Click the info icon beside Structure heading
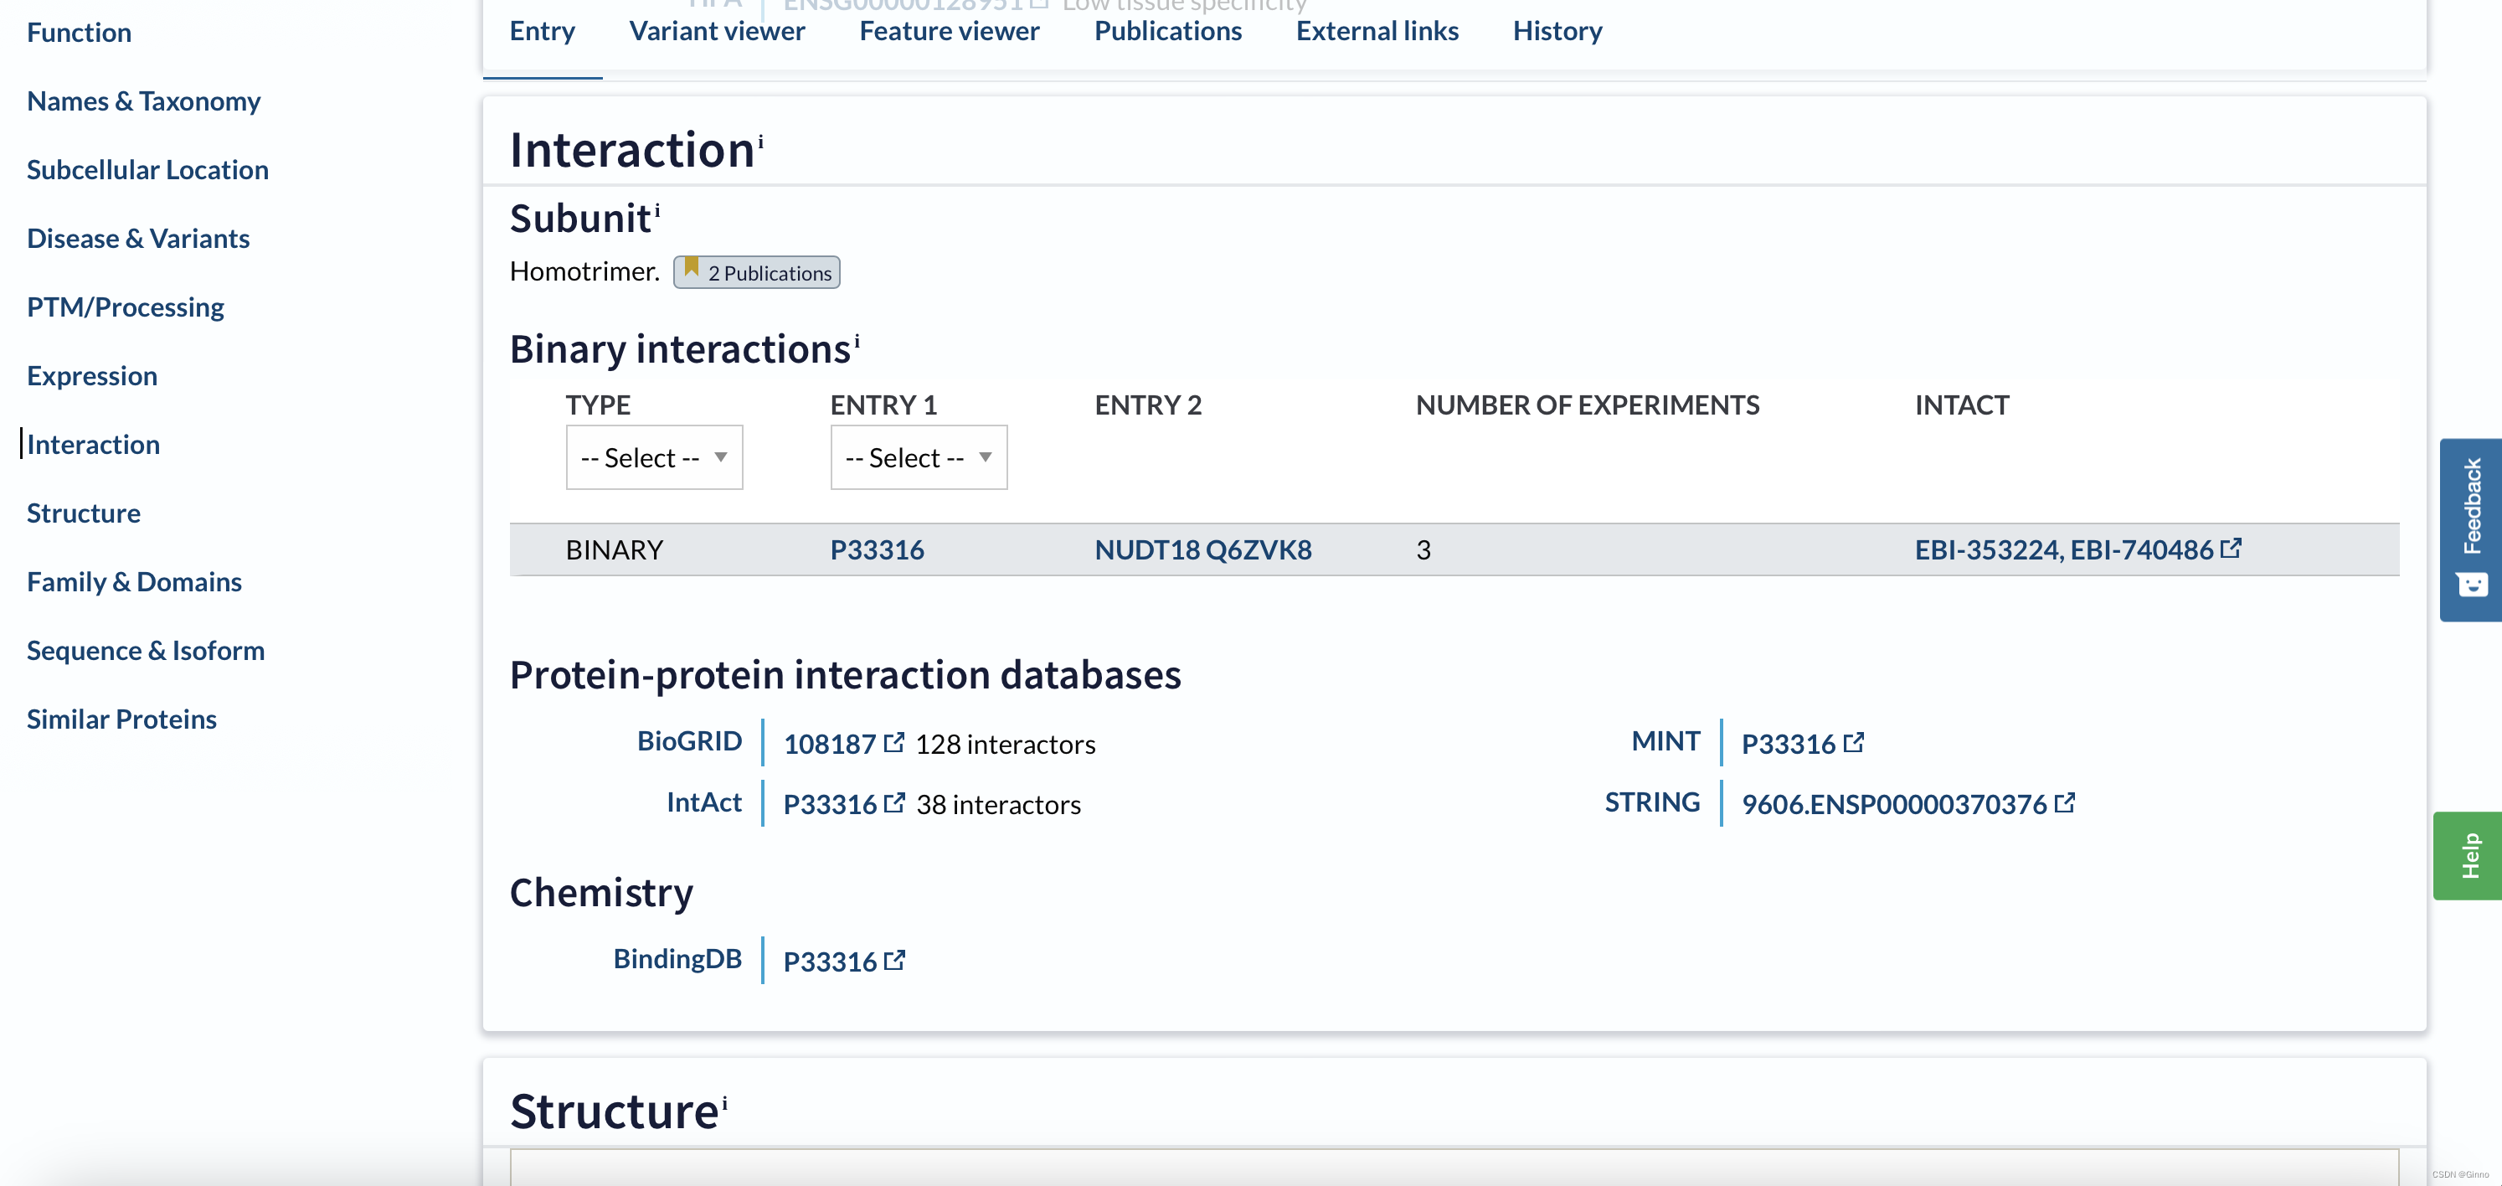 724,1101
